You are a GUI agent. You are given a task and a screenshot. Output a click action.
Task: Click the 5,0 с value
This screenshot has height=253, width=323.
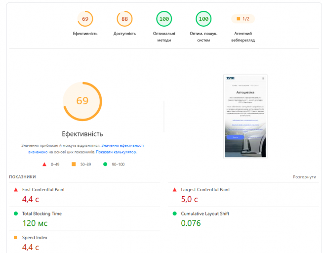click(x=190, y=199)
